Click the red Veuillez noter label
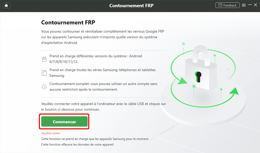260x153 pixels. click(51, 133)
